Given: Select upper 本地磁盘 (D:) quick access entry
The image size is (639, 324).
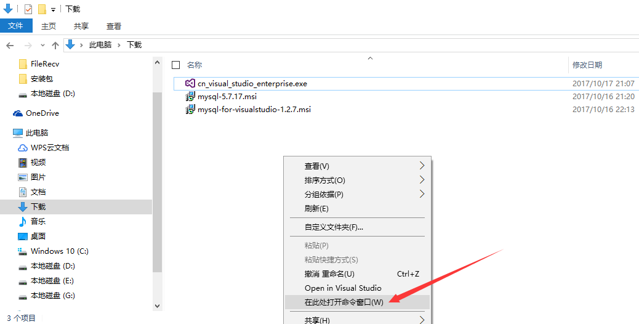Looking at the screenshot, I should [52, 94].
